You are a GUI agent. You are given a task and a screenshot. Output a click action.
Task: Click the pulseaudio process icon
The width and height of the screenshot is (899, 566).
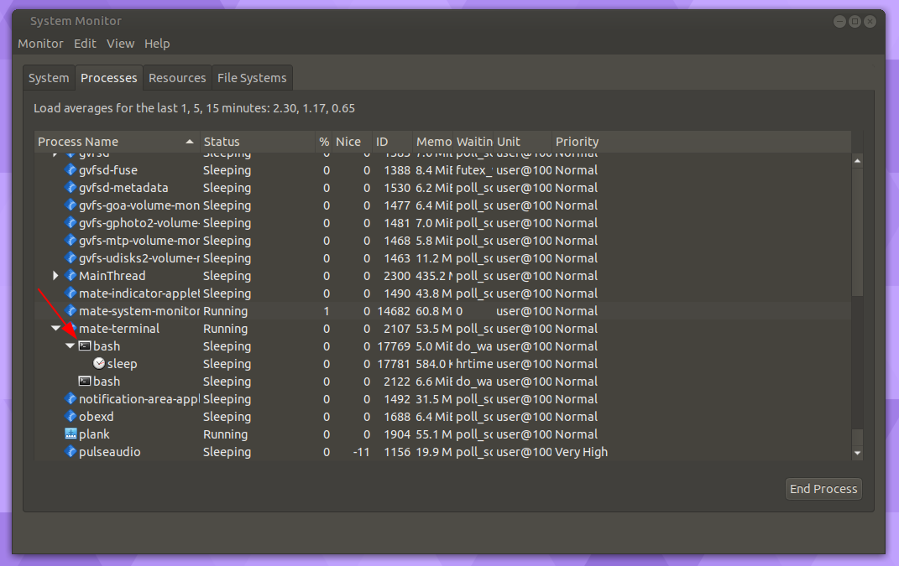(x=71, y=452)
